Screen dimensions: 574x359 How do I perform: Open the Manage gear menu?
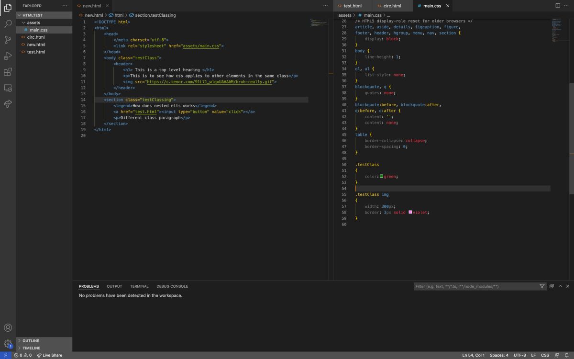click(x=8, y=344)
